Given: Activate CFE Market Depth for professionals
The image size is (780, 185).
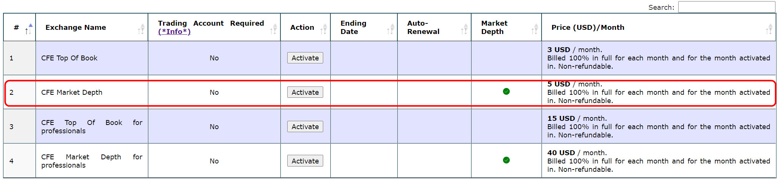Looking at the screenshot, I should click(x=305, y=161).
